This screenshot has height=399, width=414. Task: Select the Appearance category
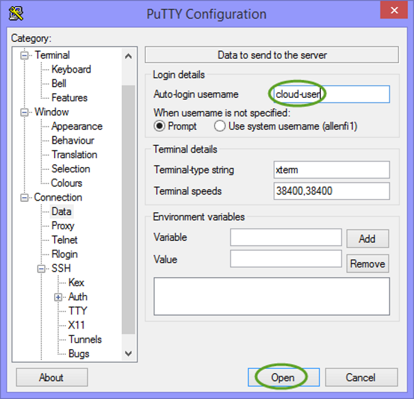77,126
